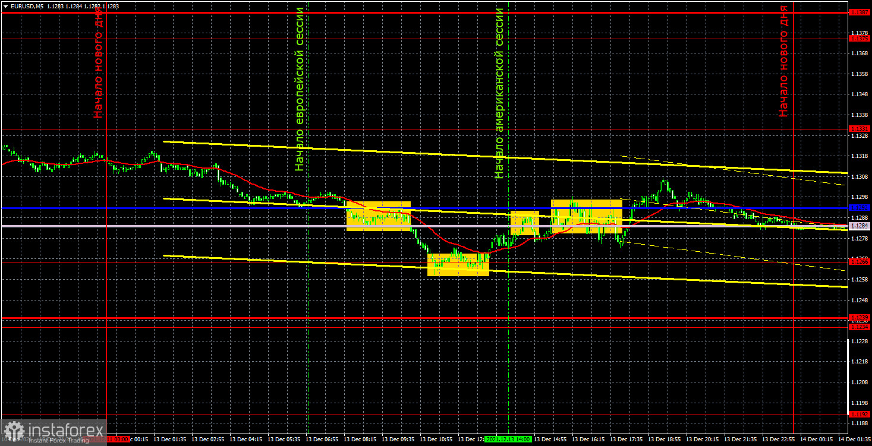Click the 1.1239 red price label

(x=860, y=317)
